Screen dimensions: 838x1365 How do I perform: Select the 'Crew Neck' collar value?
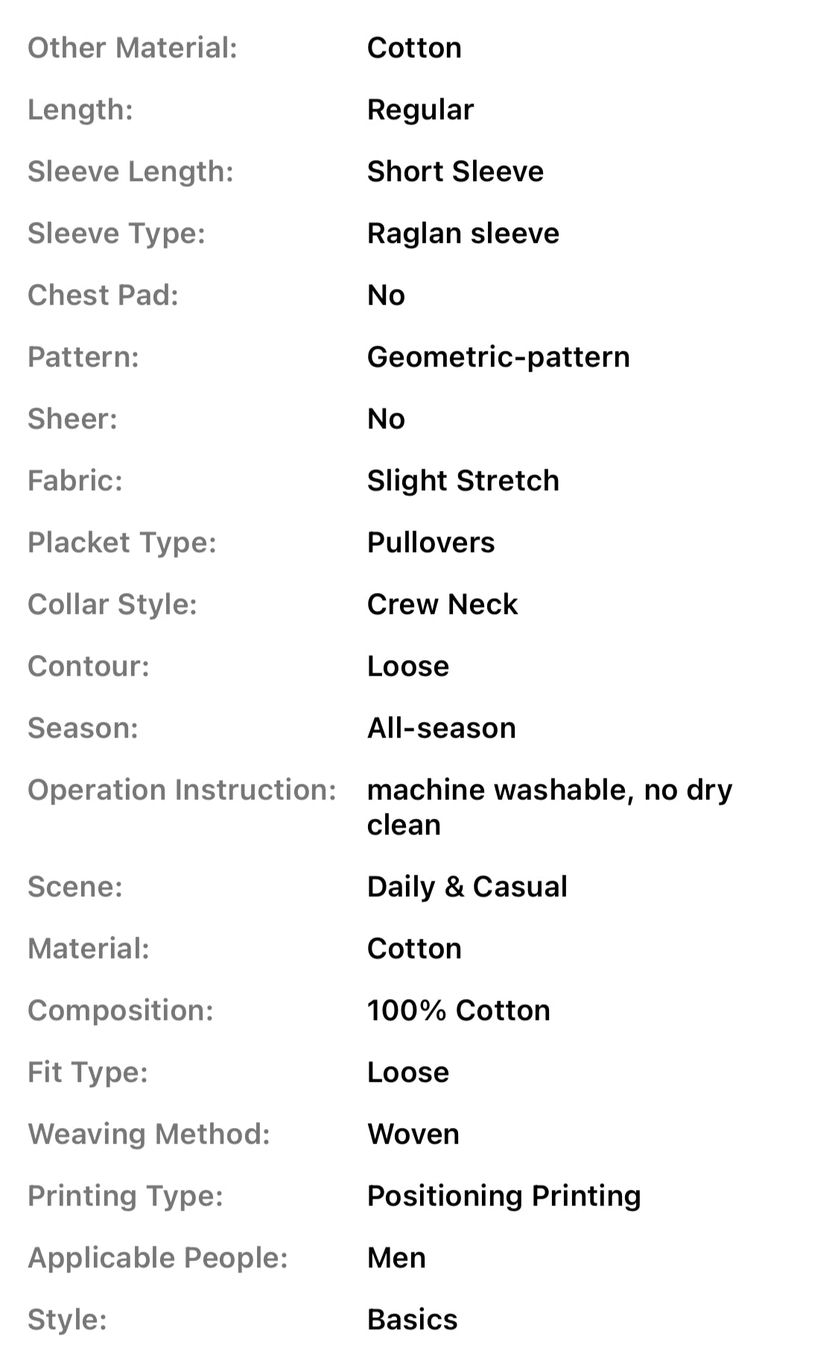click(442, 605)
